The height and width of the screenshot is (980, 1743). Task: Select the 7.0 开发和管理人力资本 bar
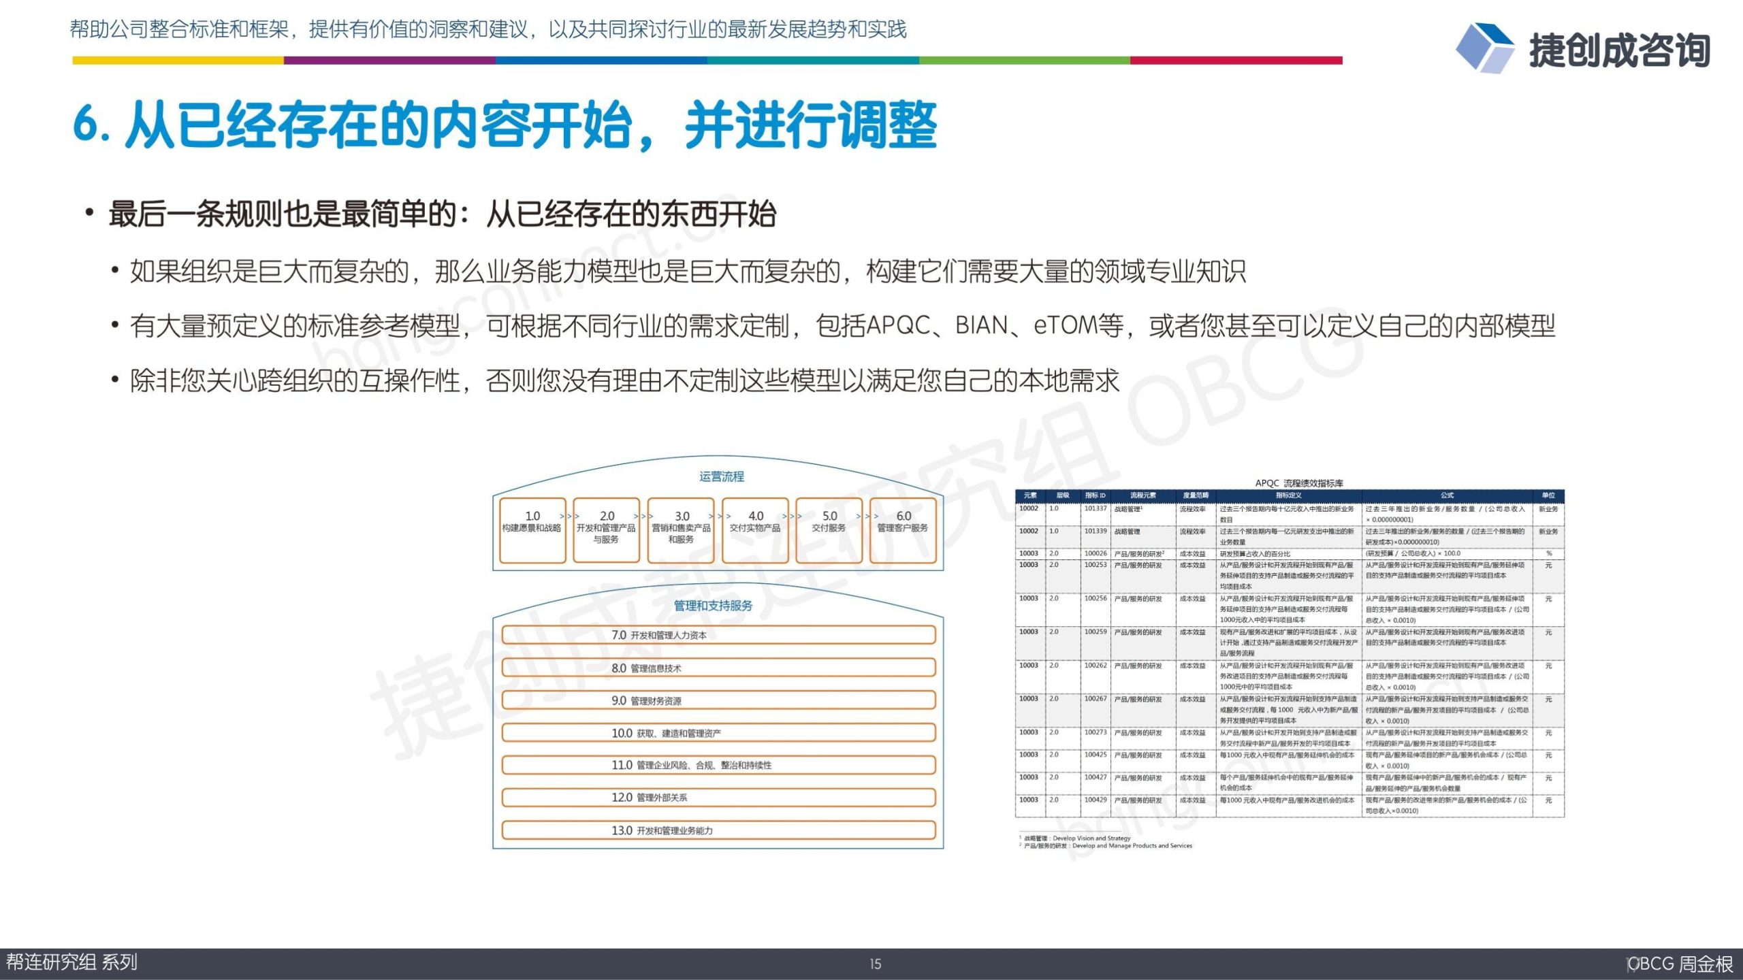click(x=718, y=635)
